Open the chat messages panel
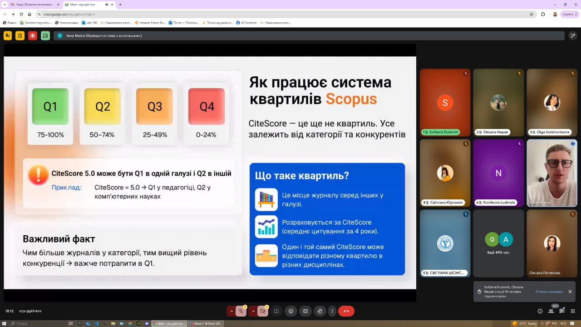 click(562, 311)
